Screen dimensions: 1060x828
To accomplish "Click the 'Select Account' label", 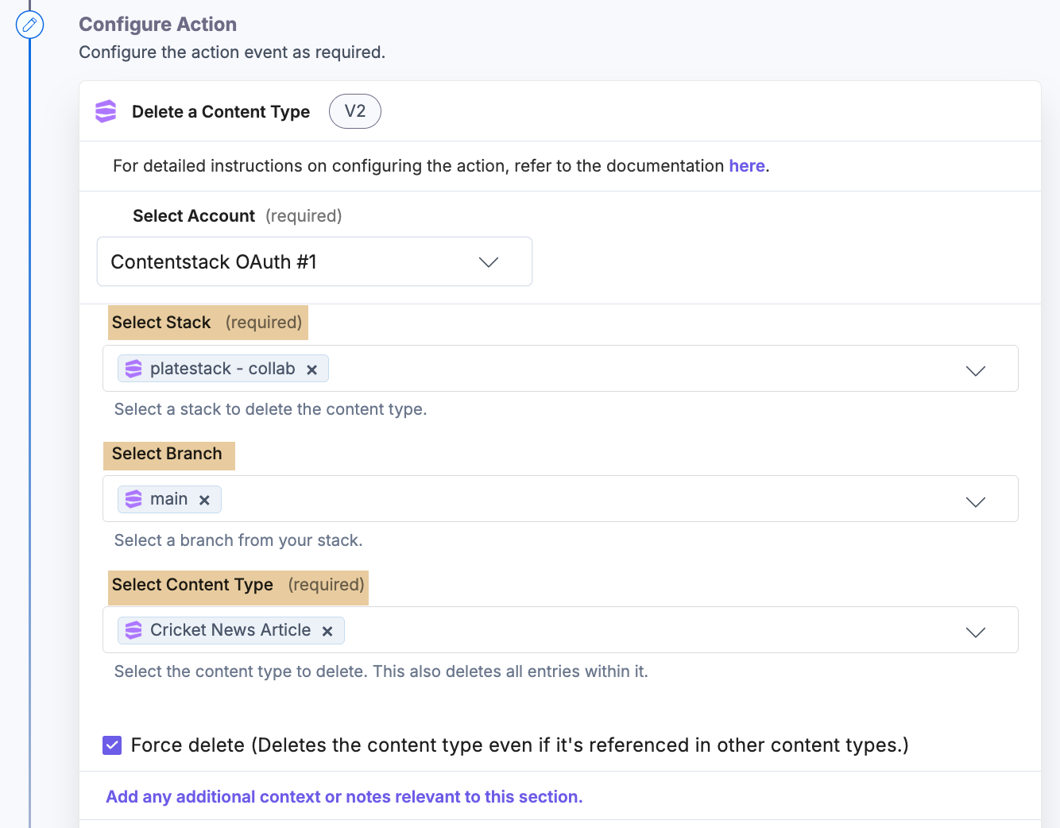I will [194, 216].
